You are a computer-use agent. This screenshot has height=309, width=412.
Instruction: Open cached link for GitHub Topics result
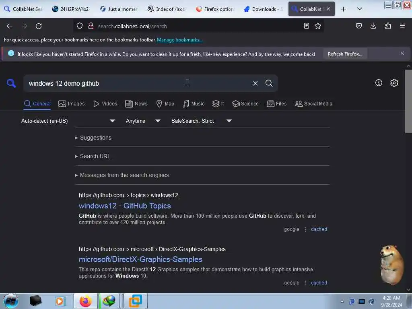coord(319,229)
